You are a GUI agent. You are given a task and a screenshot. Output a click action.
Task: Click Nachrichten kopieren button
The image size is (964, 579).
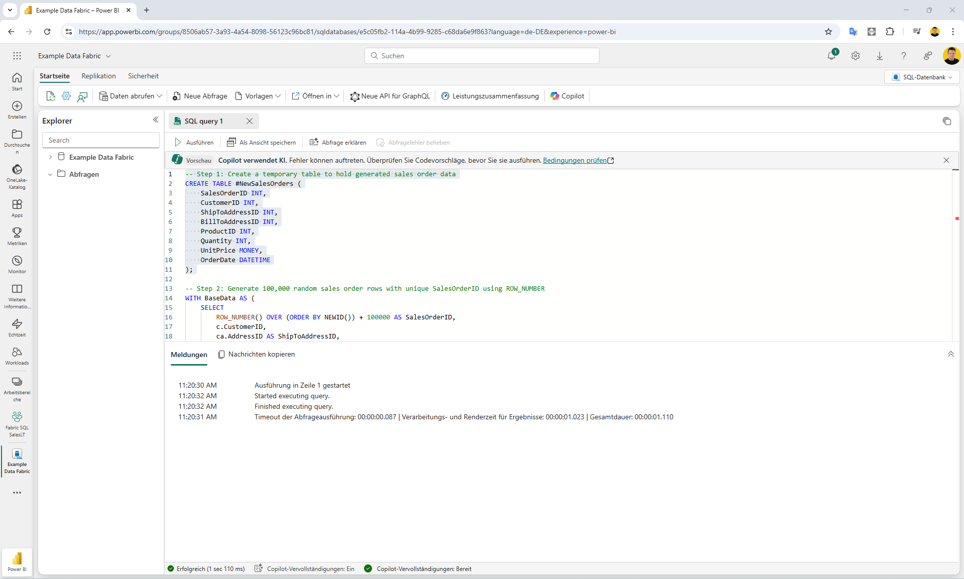(257, 355)
